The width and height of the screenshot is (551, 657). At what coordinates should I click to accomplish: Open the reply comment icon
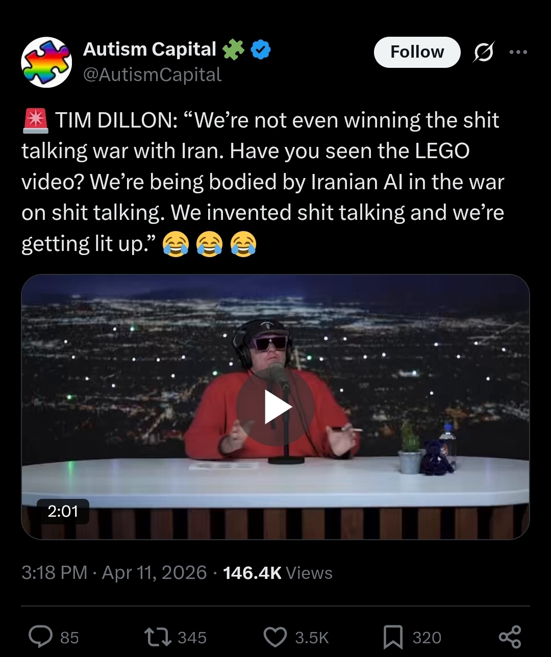click(39, 637)
